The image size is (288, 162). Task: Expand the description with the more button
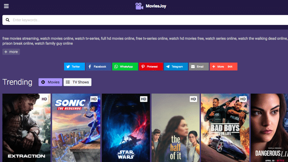[11, 52]
